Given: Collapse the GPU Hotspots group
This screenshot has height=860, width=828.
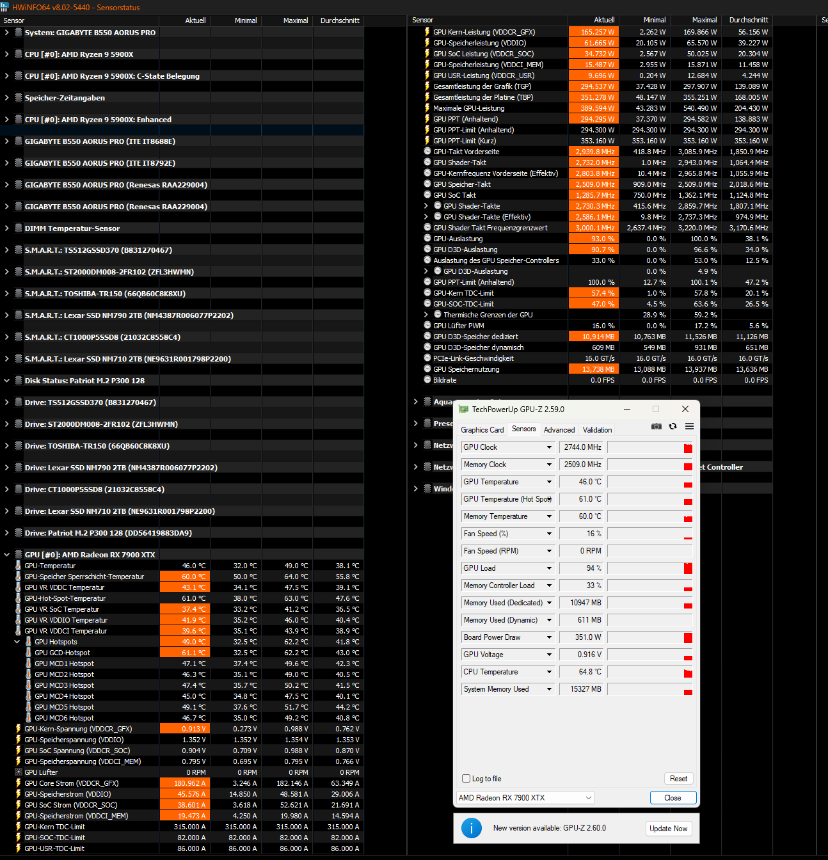Looking at the screenshot, I should click(x=17, y=642).
